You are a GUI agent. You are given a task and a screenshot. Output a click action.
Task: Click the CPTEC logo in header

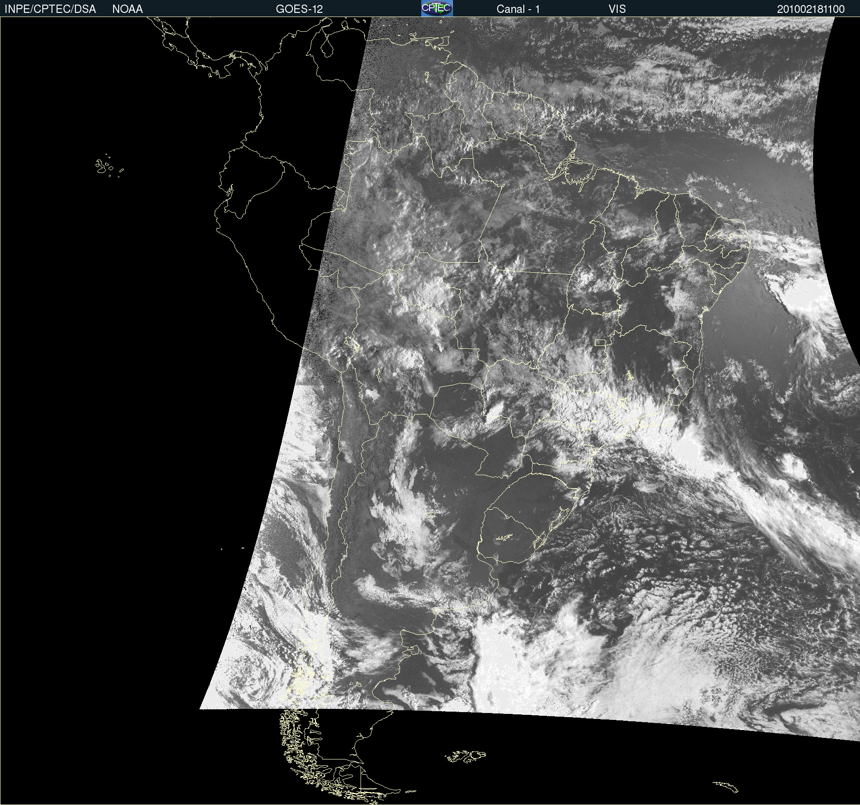click(437, 8)
